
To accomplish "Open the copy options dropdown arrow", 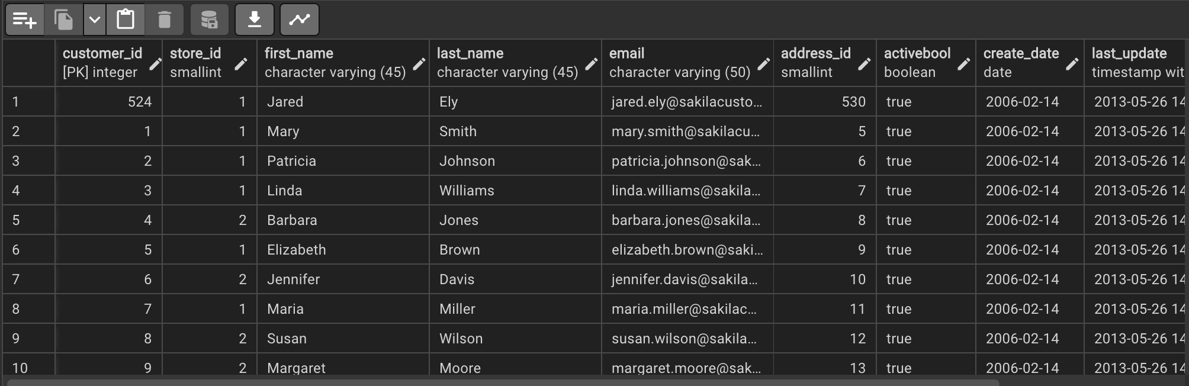I will [x=95, y=20].
